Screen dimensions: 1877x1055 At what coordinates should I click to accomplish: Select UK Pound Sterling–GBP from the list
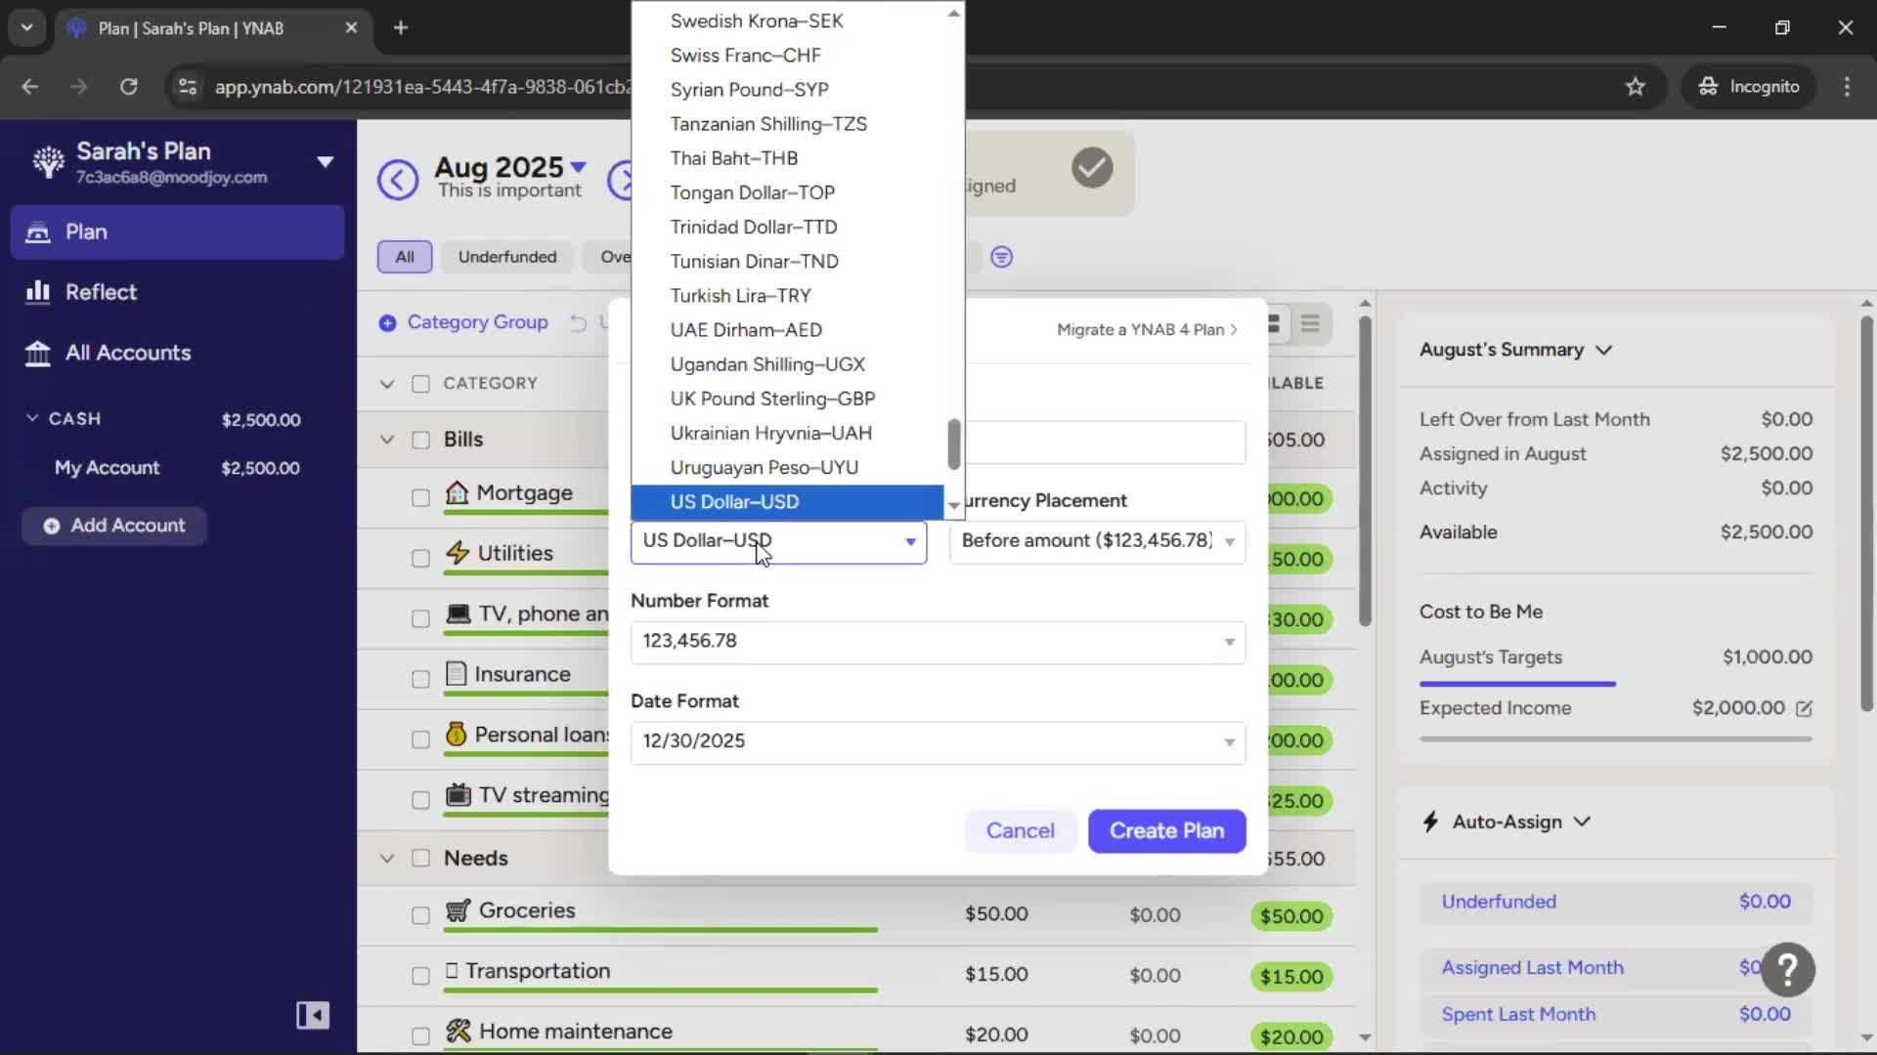tap(787, 399)
